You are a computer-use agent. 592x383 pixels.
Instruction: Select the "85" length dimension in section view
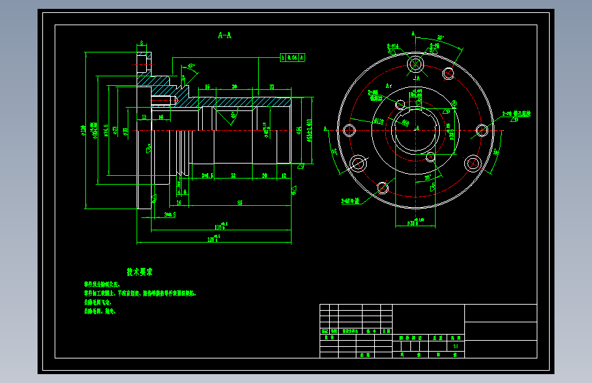(x=240, y=203)
